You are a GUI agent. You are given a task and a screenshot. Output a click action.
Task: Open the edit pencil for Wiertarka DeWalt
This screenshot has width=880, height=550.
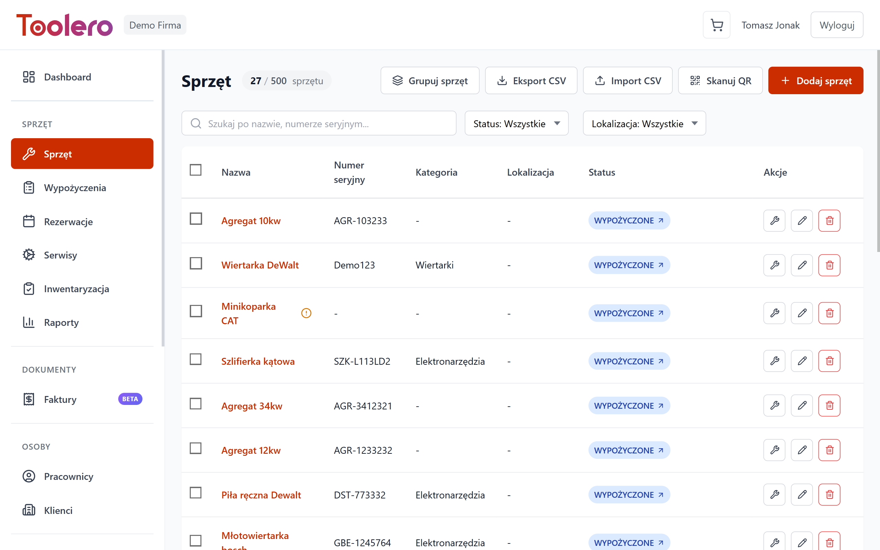coord(802,265)
